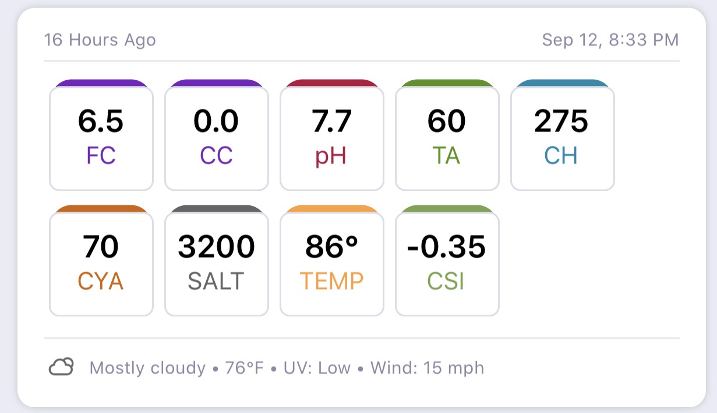Click the red color tab above pH
This screenshot has height=413, width=717.
(332, 83)
